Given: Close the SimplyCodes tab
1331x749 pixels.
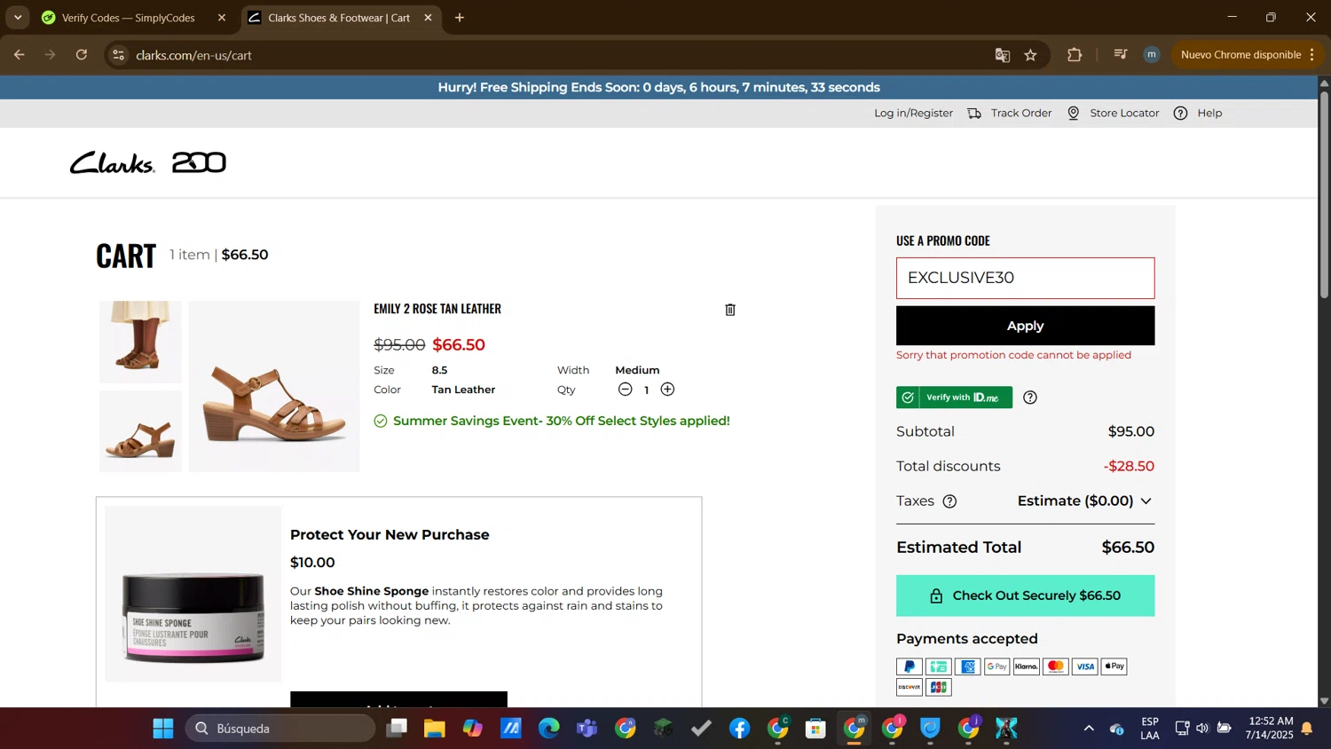Looking at the screenshot, I should (x=222, y=18).
